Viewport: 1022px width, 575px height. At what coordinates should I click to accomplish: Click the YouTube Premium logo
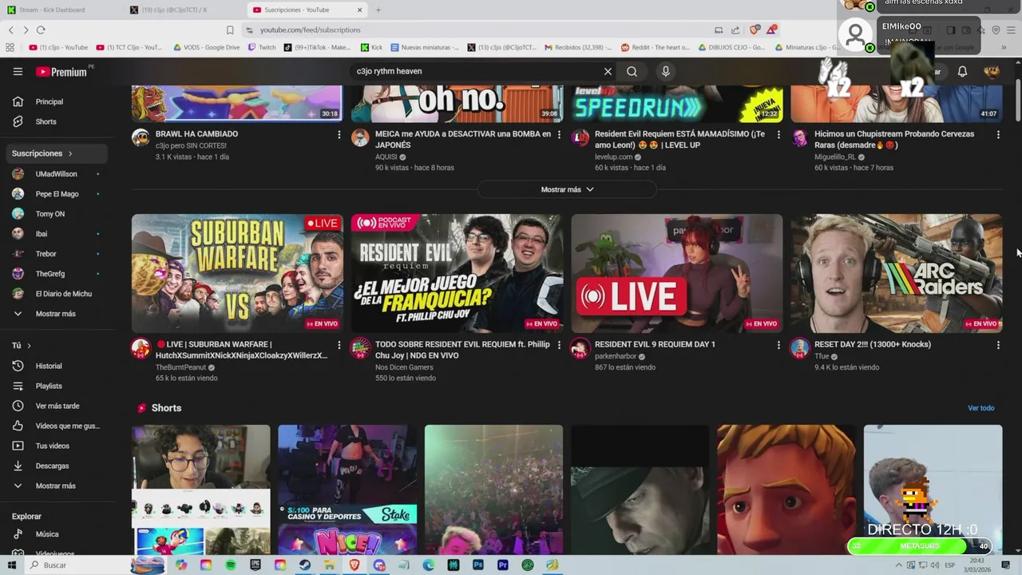point(62,72)
